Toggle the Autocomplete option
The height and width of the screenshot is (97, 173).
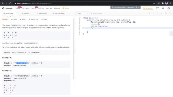tap(96, 13)
